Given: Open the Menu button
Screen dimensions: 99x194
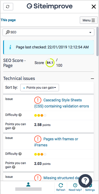Looking at the screenshot, I should [89, 20].
